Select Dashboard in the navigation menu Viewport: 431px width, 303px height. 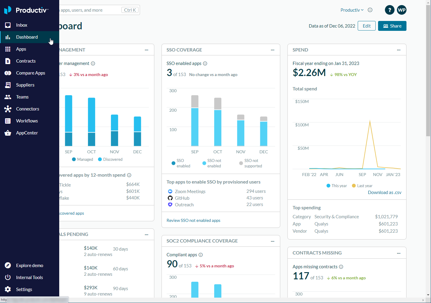(27, 37)
